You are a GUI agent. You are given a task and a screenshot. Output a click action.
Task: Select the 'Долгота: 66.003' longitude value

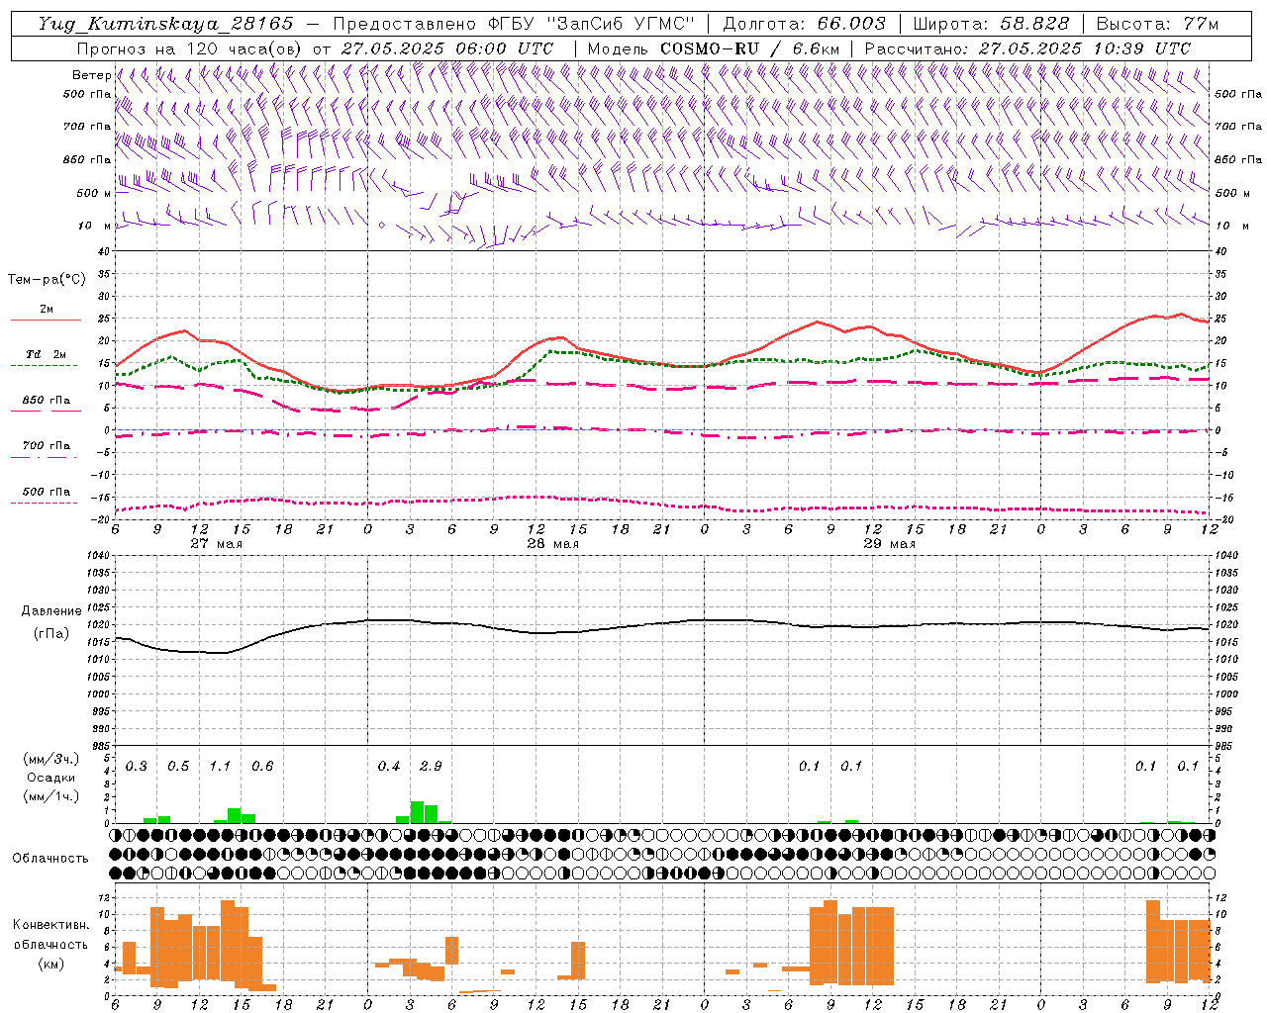tap(804, 24)
